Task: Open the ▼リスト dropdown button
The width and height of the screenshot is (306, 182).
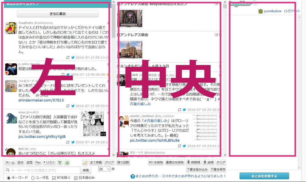Action: (x=49, y=162)
